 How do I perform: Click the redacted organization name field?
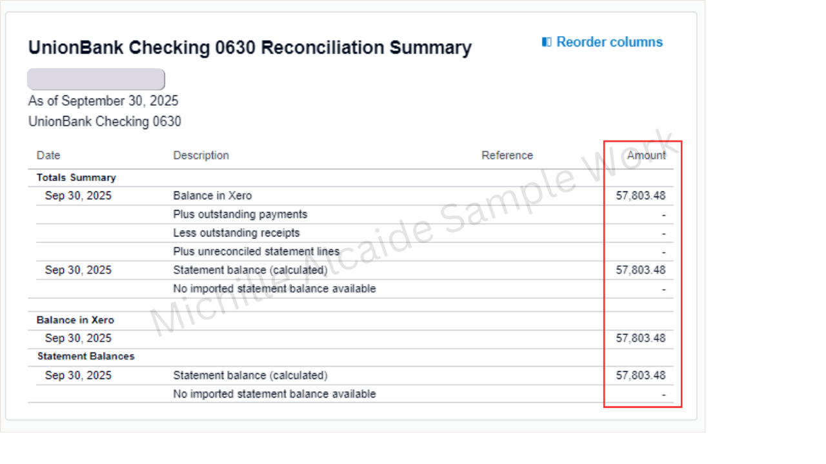click(x=96, y=79)
